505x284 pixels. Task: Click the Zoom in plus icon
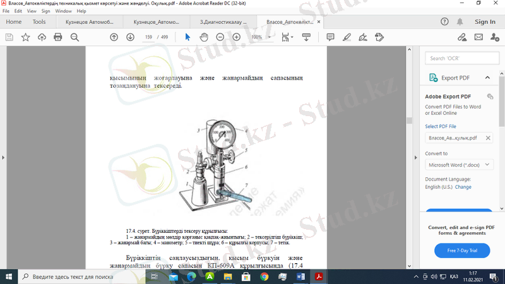(x=237, y=37)
